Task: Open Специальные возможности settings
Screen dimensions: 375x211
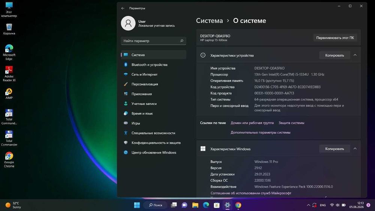Action: [153, 133]
